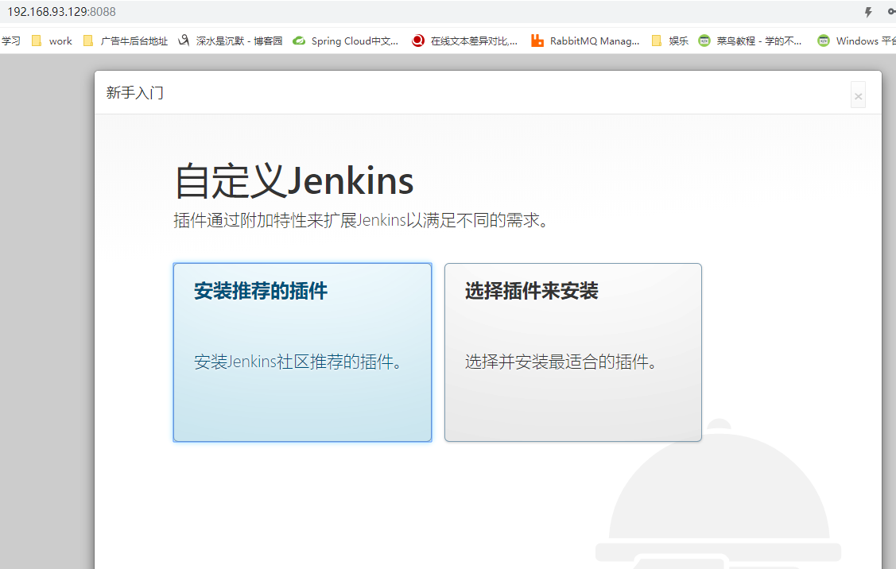Viewport: 896px width, 569px height.
Task: Expand the 学习 bookmark folder
Action: tap(10, 41)
